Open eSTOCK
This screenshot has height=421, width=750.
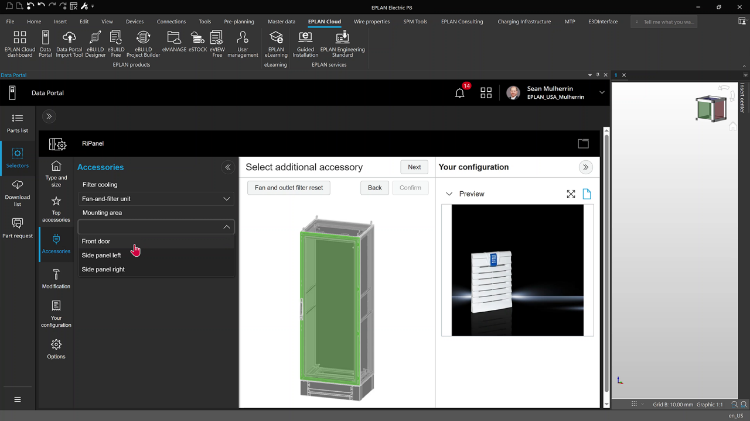tap(197, 42)
